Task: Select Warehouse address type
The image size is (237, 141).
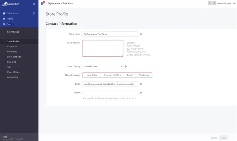Action: (144, 75)
